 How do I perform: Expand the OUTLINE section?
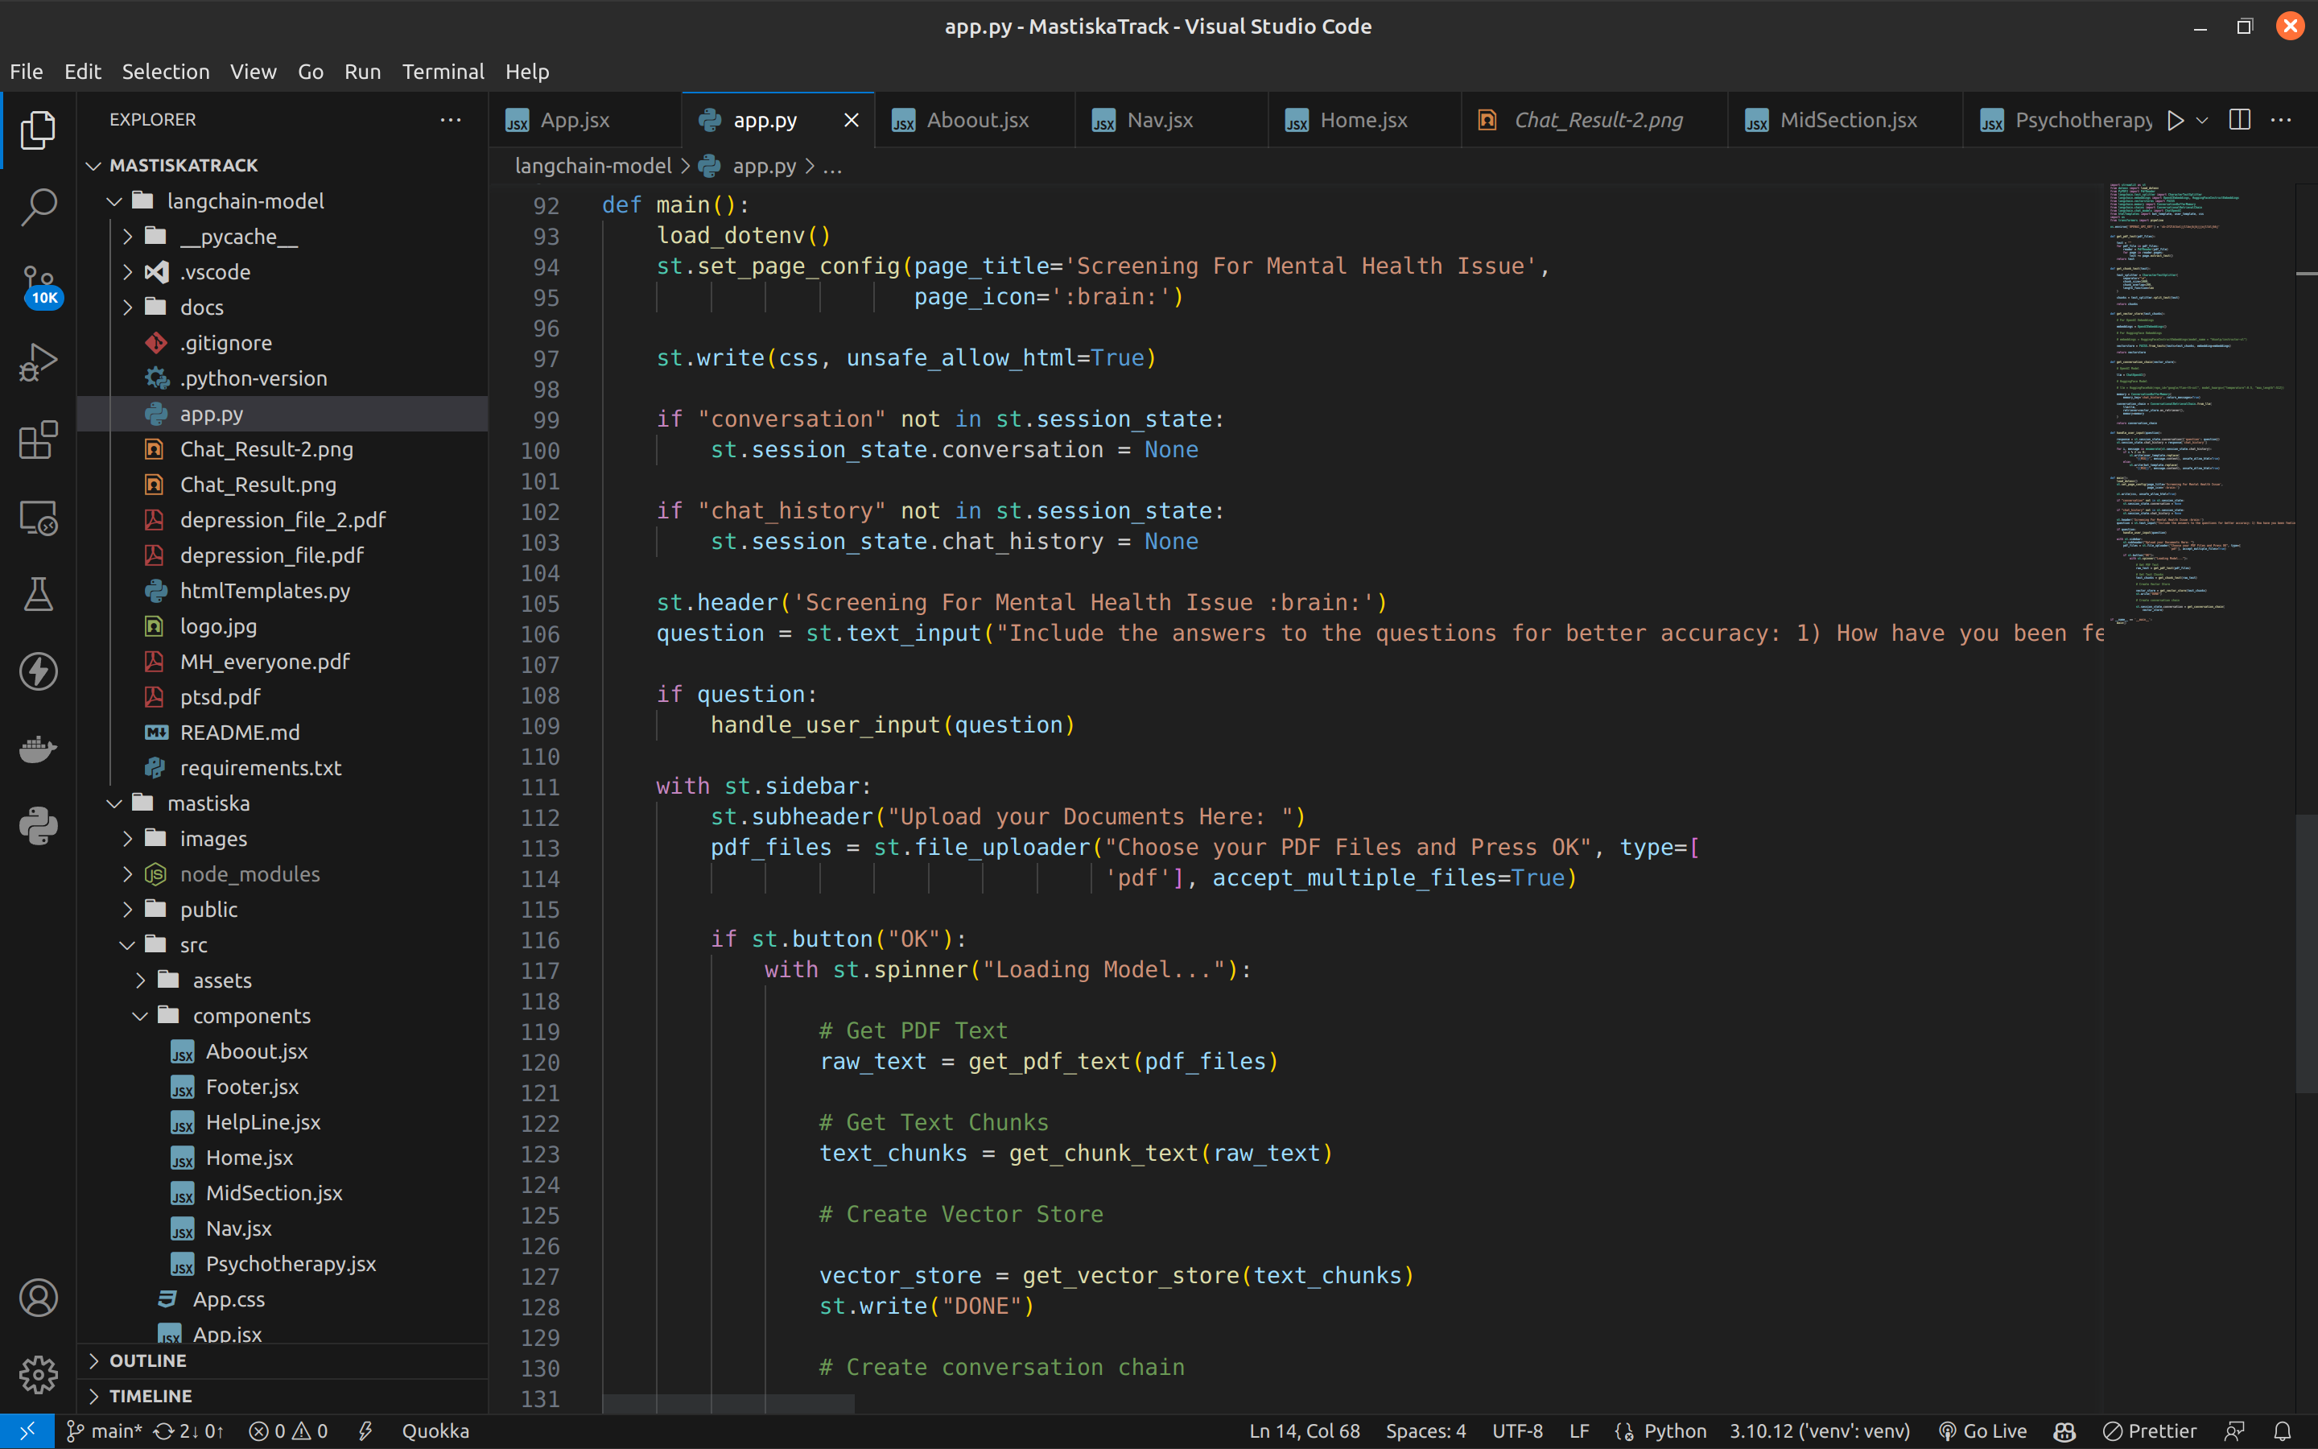point(147,1360)
